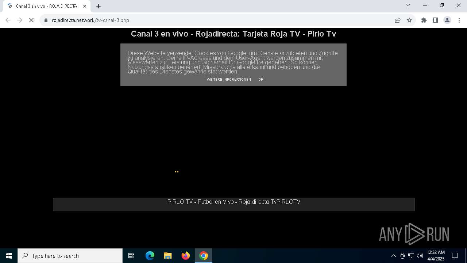Open the clock showing 12:32 AM
This screenshot has height=263, width=467.
(x=436, y=256)
